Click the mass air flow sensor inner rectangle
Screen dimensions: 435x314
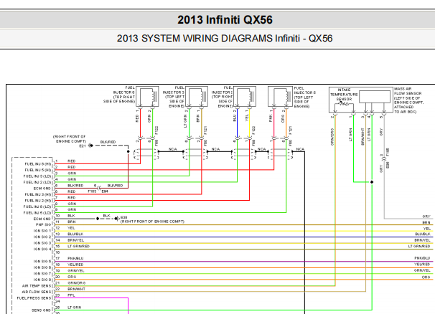pos(375,97)
